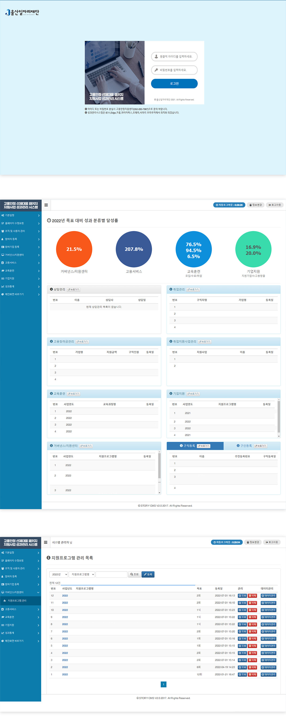Click 기업지원 icon in dashboard sidebar
Screen dimensions: 286x716
coord(2,278)
